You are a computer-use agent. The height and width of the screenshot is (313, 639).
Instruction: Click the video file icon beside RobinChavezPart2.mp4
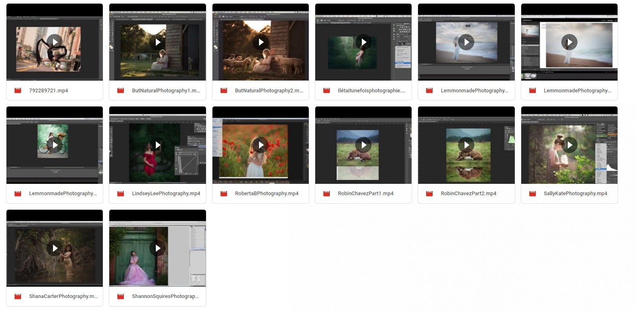(429, 194)
